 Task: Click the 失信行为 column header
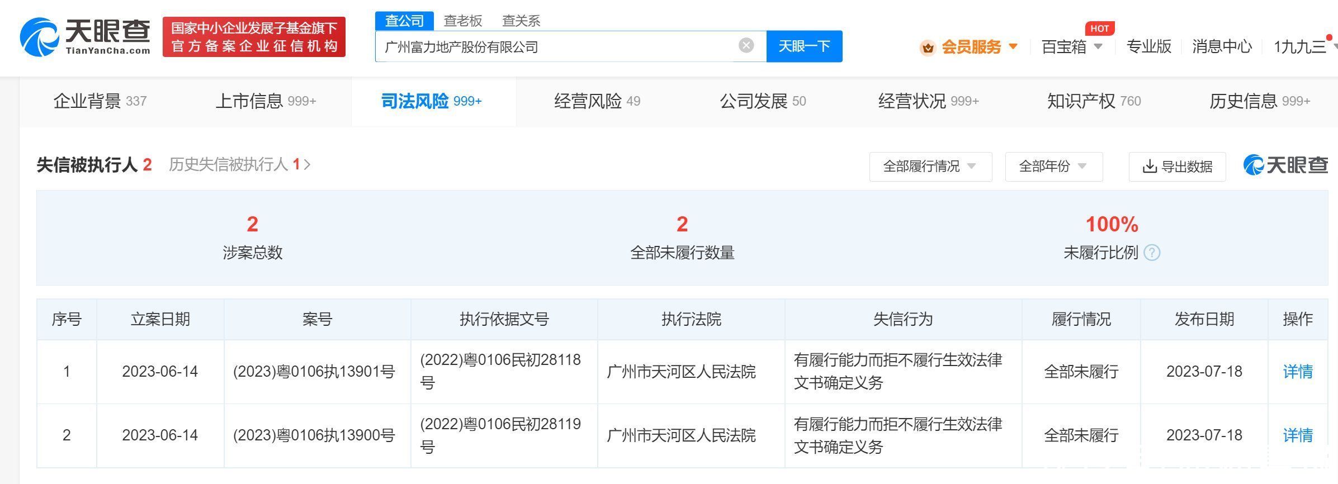point(903,319)
